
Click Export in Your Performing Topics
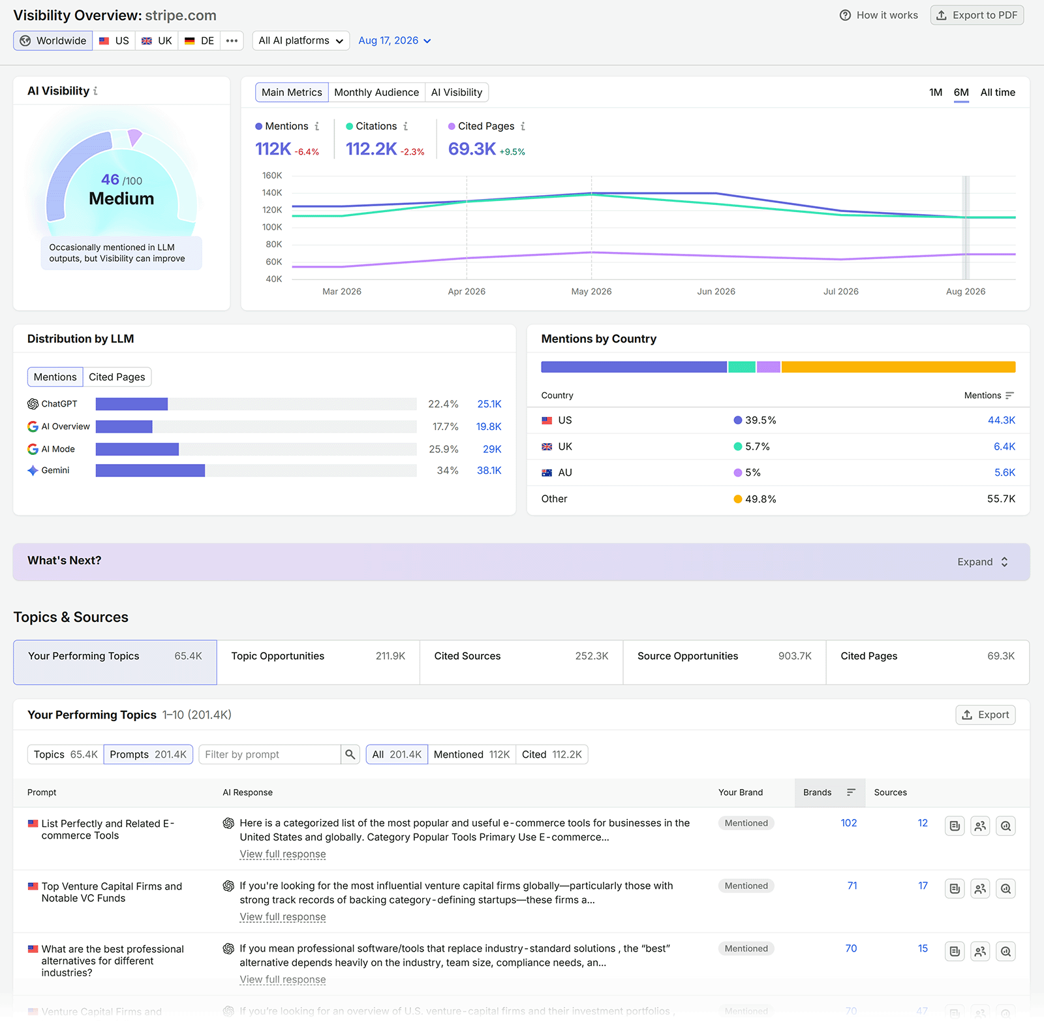click(985, 715)
